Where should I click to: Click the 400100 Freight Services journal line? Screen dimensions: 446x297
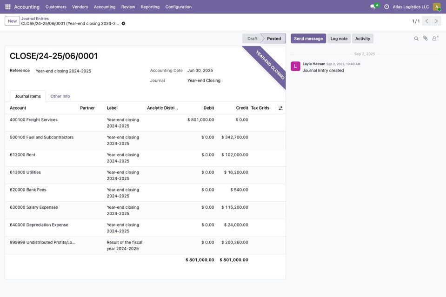145,123
